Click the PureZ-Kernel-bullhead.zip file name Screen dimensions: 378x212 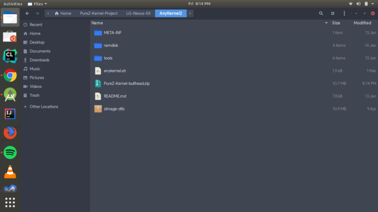click(126, 84)
